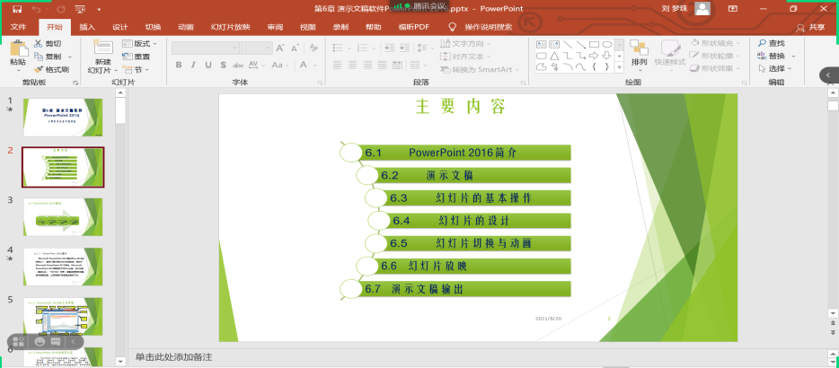Select slide 3 thumbnail
The width and height of the screenshot is (839, 368).
[63, 216]
